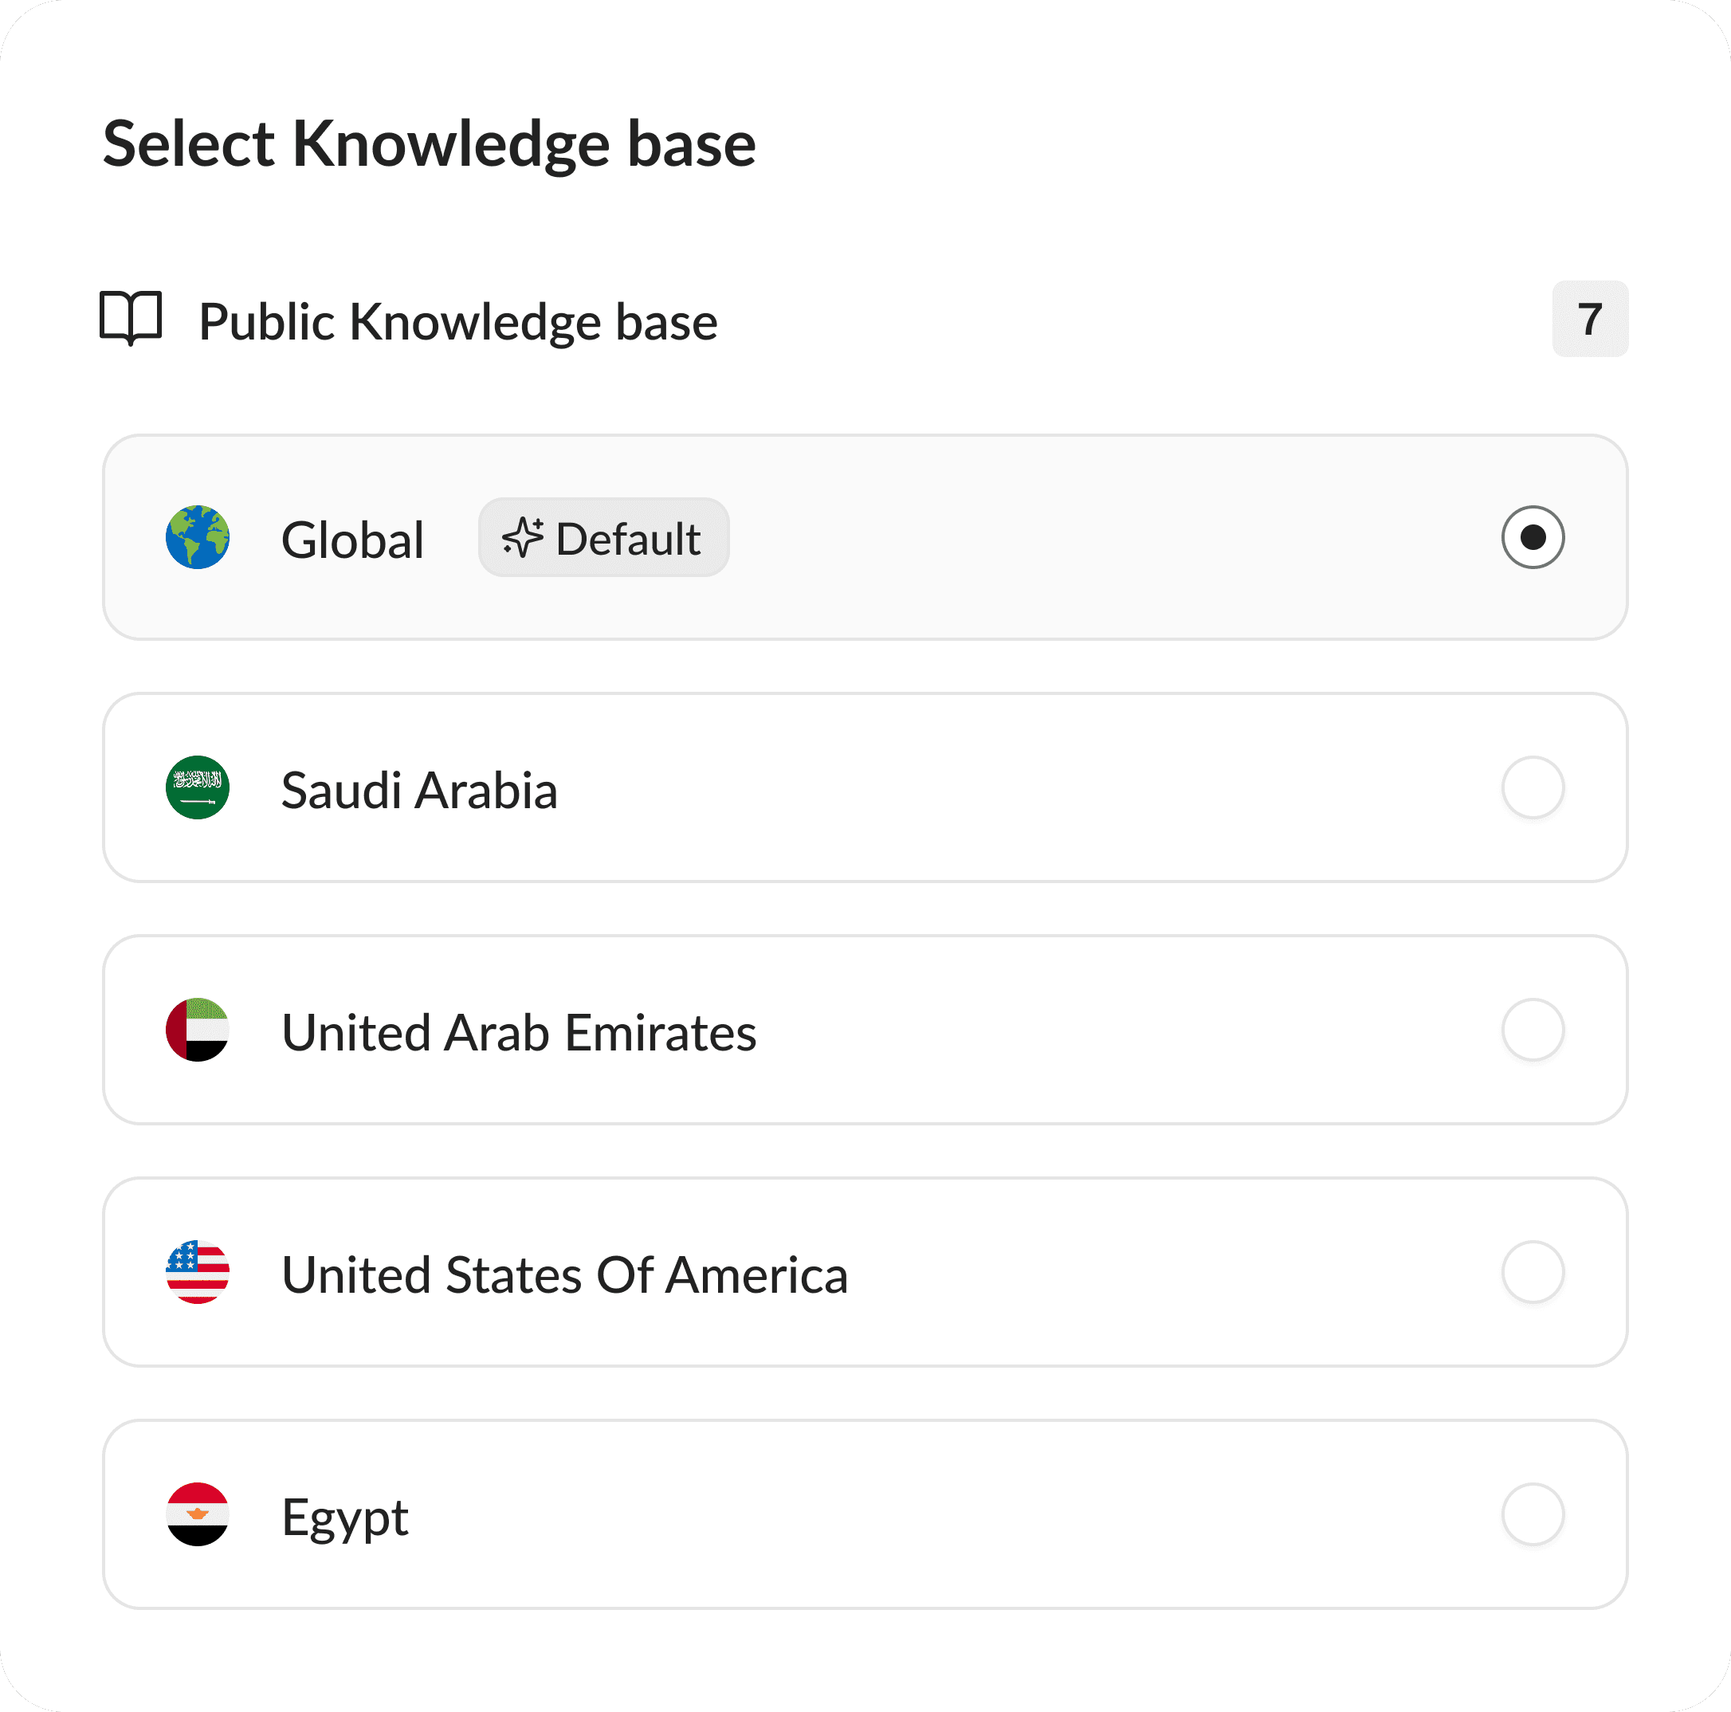Click the United States flag icon
Screen dimensions: 1731x1712
coord(198,1272)
